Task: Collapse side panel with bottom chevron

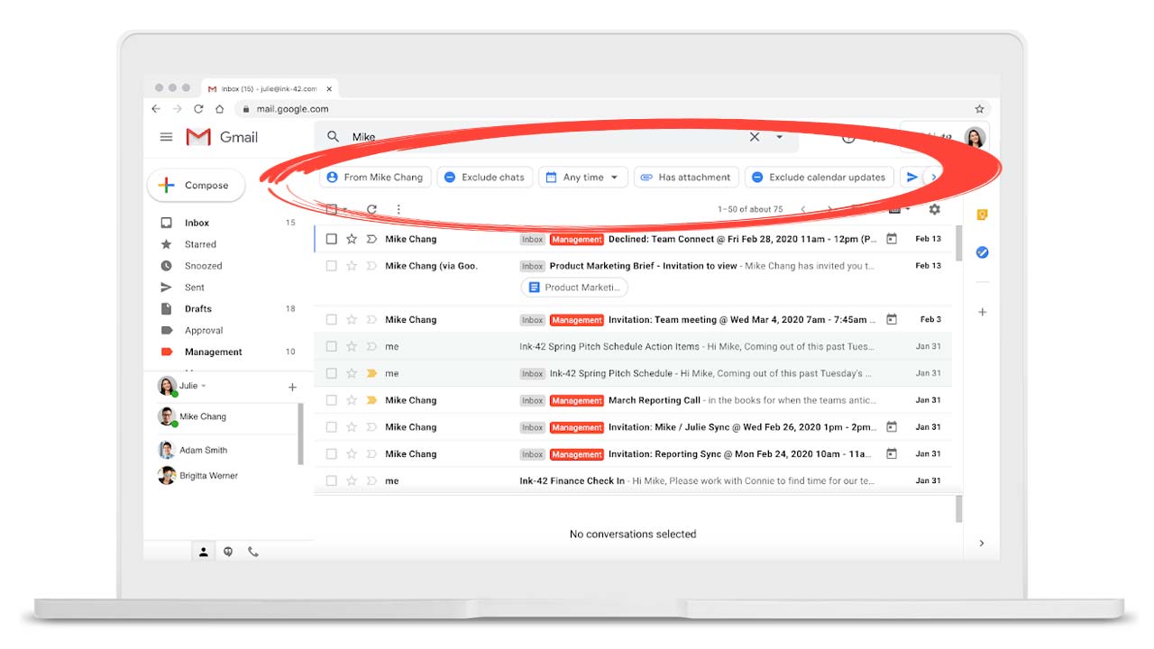Action: (982, 544)
